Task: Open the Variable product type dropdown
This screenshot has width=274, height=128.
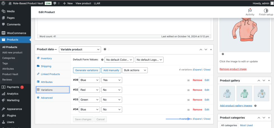Action: pyautogui.click(x=80, y=49)
